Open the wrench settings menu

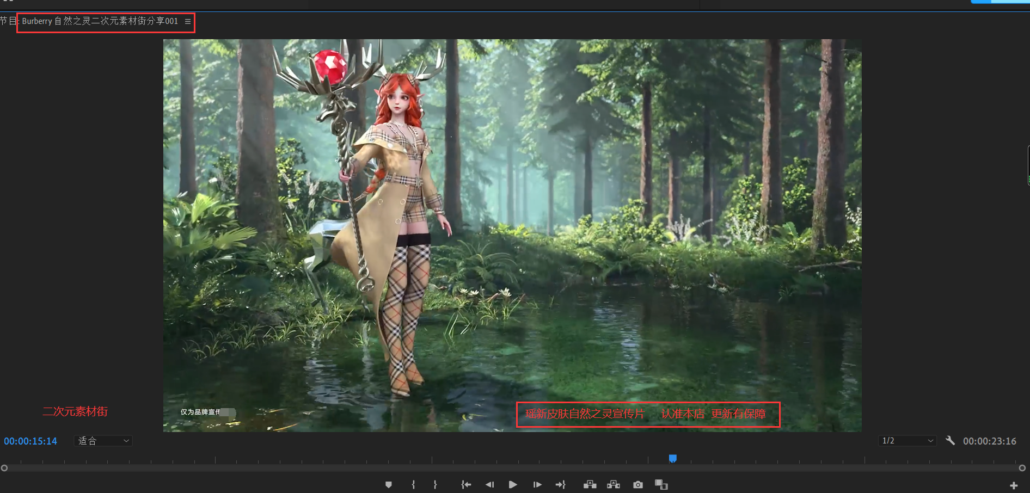(950, 441)
